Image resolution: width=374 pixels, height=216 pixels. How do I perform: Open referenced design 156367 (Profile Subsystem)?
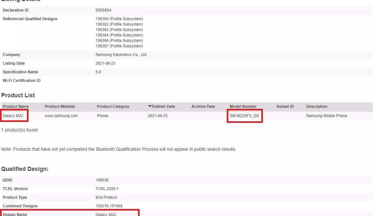pos(119,46)
